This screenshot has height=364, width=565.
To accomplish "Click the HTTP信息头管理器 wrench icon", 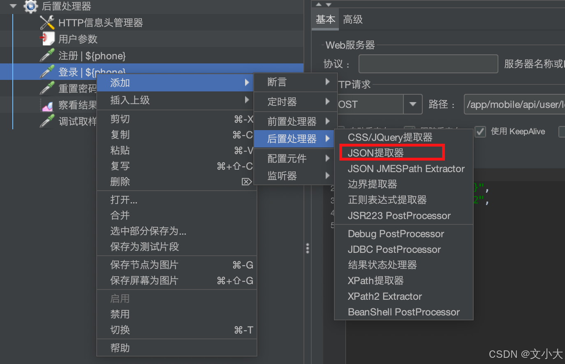I will click(47, 22).
